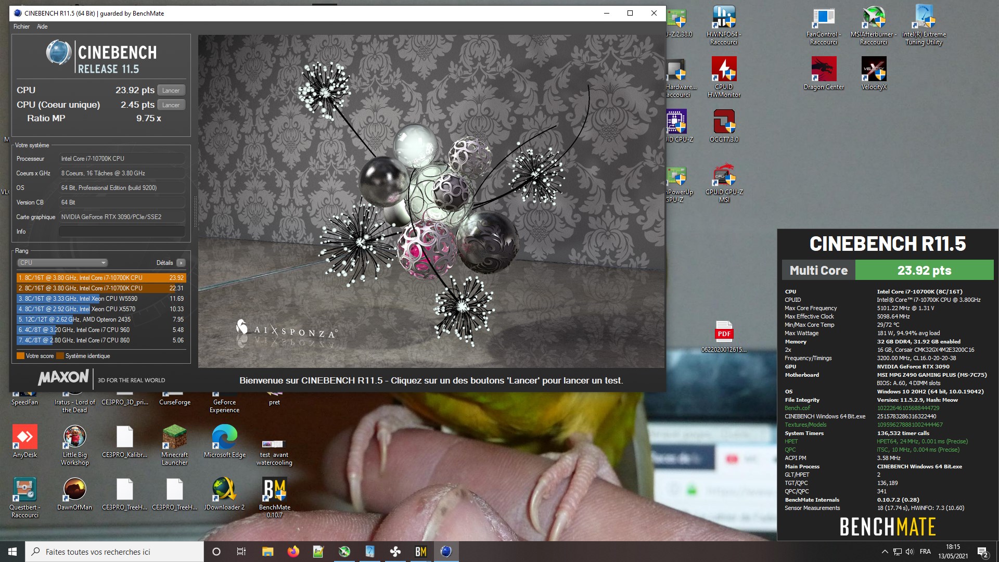The height and width of the screenshot is (562, 999).
Task: Select ranking row Core i7 CPU 960
Action: coord(101,330)
